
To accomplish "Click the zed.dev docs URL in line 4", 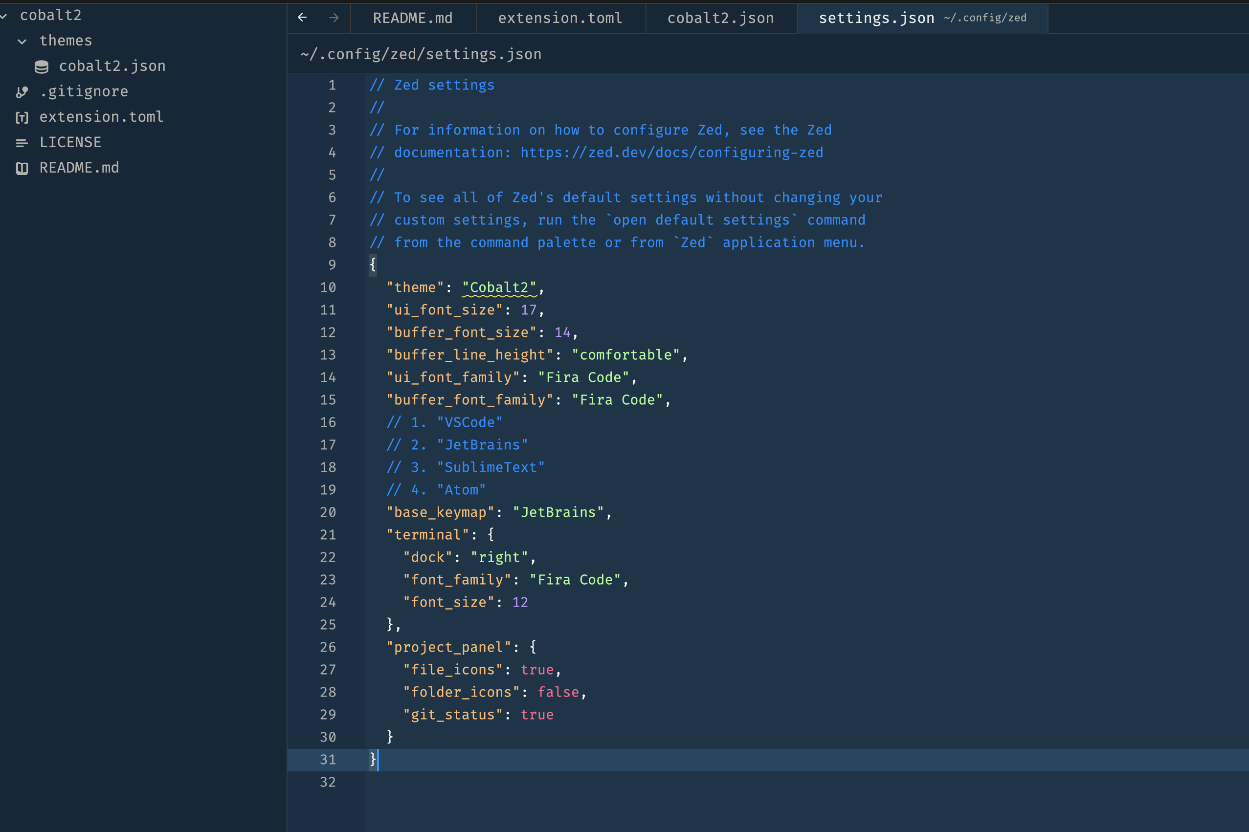I will click(671, 153).
